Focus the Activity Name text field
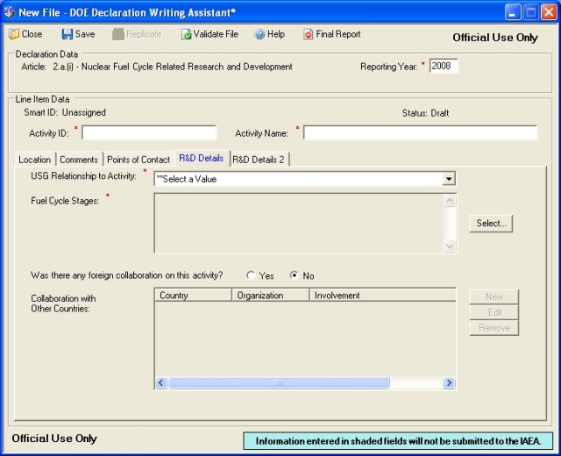The width and height of the screenshot is (561, 456). coord(420,133)
